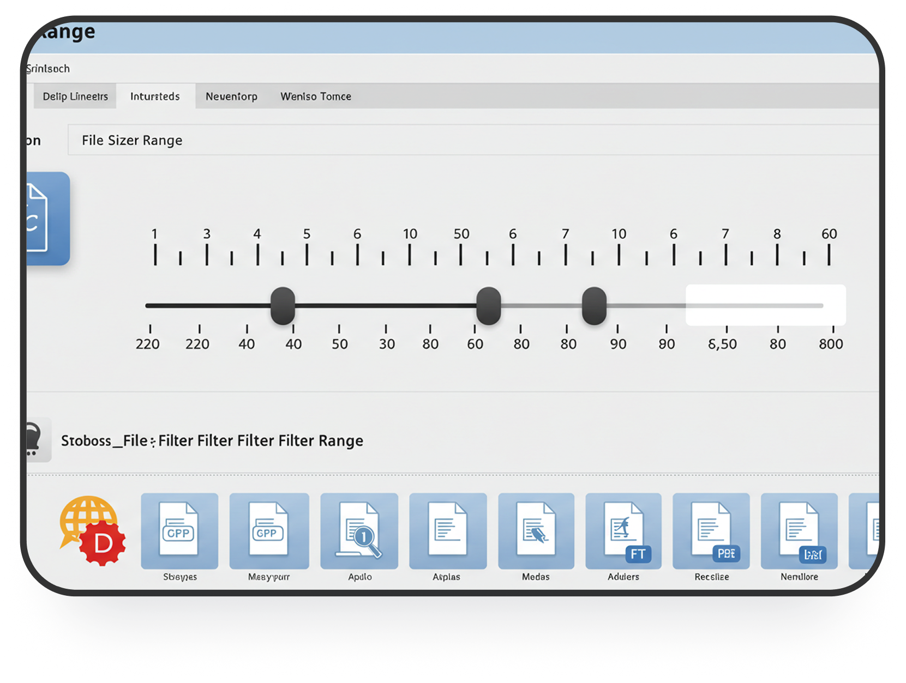906x683 pixels.
Task: Select the Delip Lineetrs tab
Action: point(74,96)
